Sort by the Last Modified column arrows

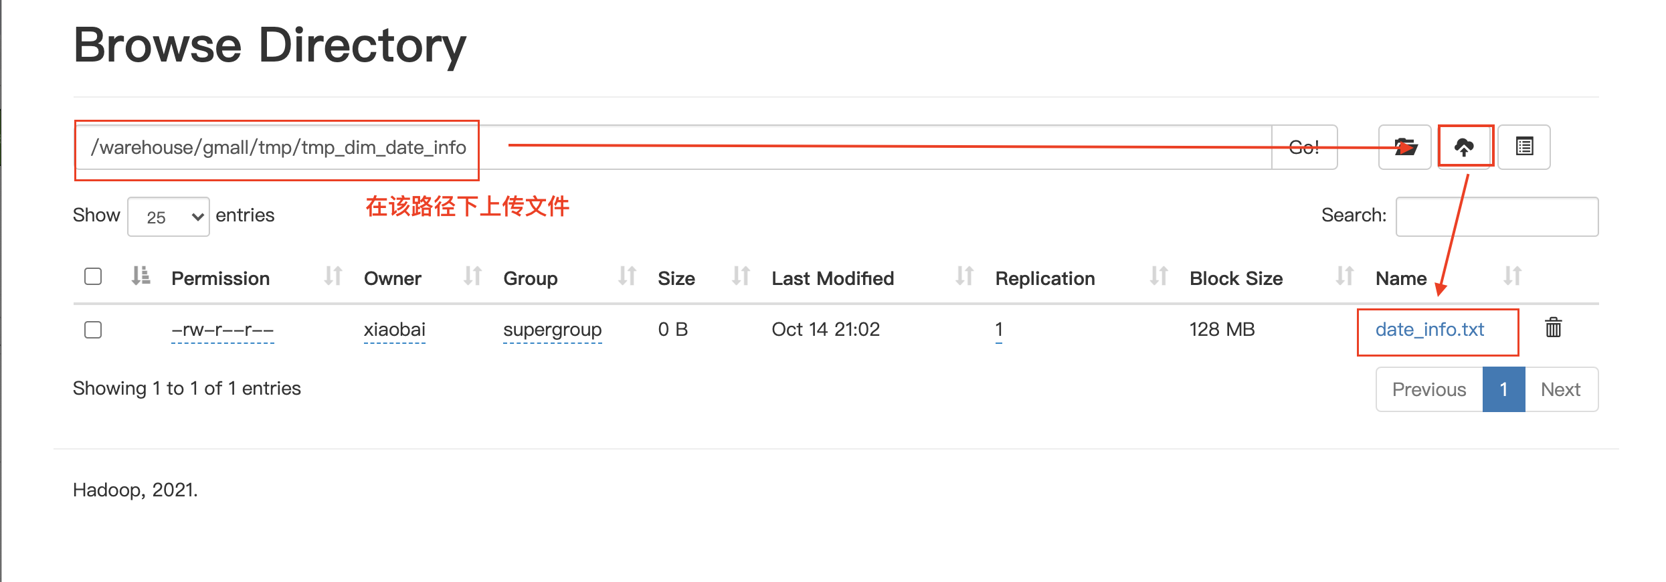tap(964, 276)
